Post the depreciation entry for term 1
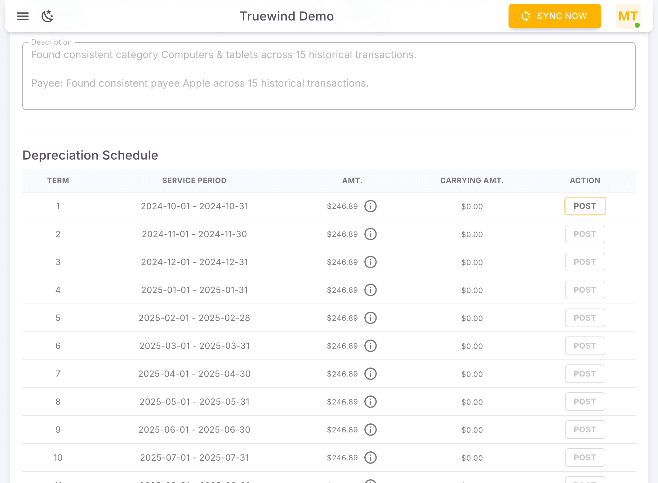This screenshot has width=658, height=483. click(x=585, y=206)
